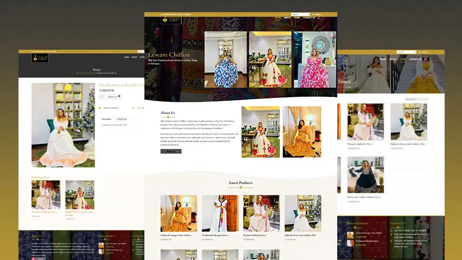Select ABOUT in the store page menu

click(393, 60)
